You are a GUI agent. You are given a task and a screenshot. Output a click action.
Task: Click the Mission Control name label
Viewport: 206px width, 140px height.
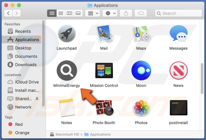tap(104, 86)
